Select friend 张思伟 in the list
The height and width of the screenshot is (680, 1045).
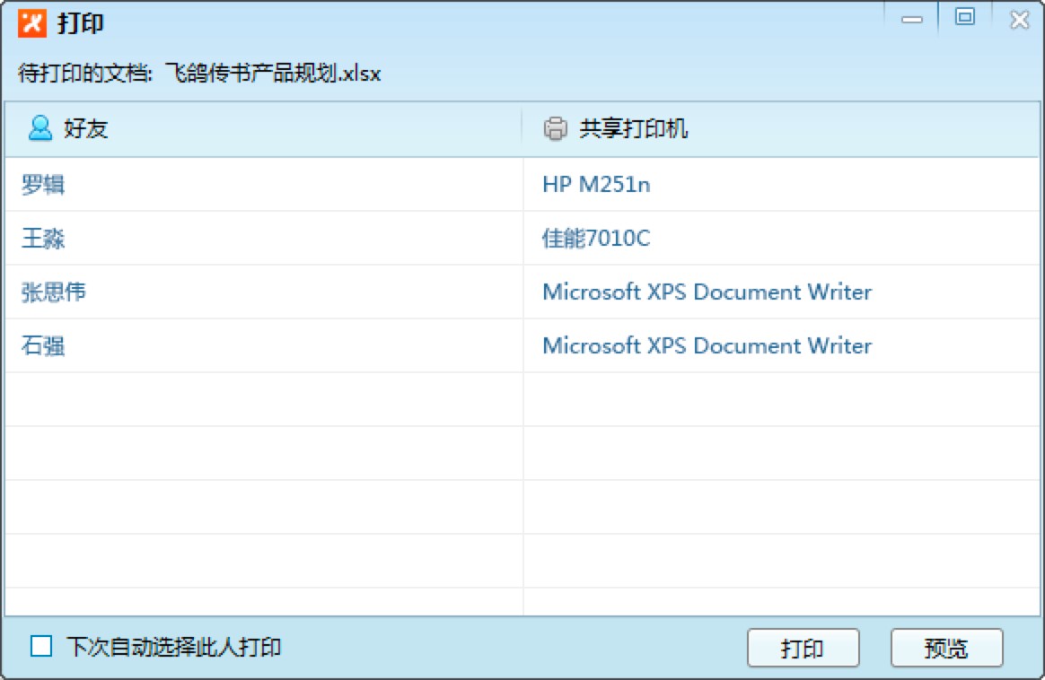click(54, 292)
